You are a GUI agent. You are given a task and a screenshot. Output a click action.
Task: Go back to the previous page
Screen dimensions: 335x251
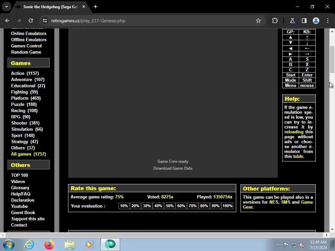click(x=7, y=21)
